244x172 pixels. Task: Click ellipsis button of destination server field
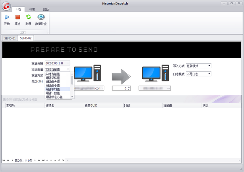coord(168,88)
